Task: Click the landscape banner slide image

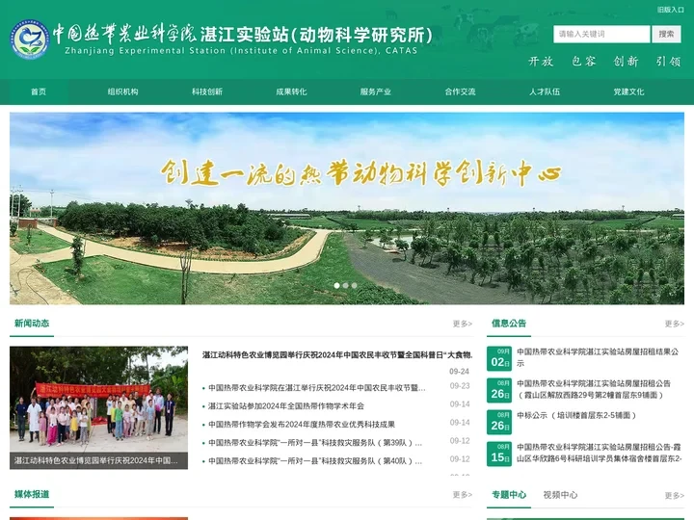Action: pyautogui.click(x=347, y=208)
